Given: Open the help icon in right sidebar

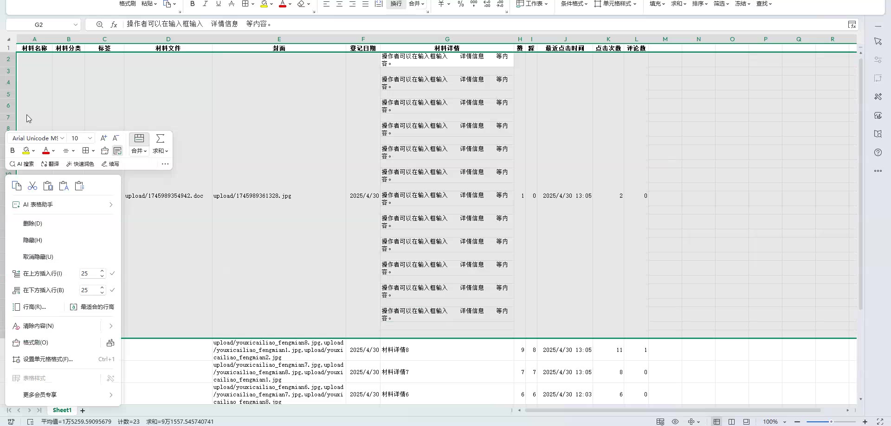Looking at the screenshot, I should [x=878, y=152].
